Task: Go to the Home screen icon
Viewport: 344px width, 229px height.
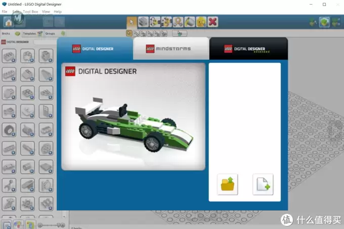Action: pos(9,22)
